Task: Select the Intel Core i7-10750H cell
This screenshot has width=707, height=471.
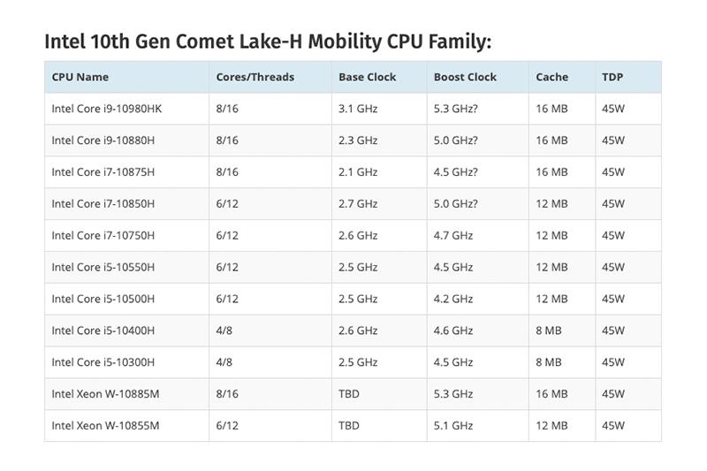Action: coord(103,236)
